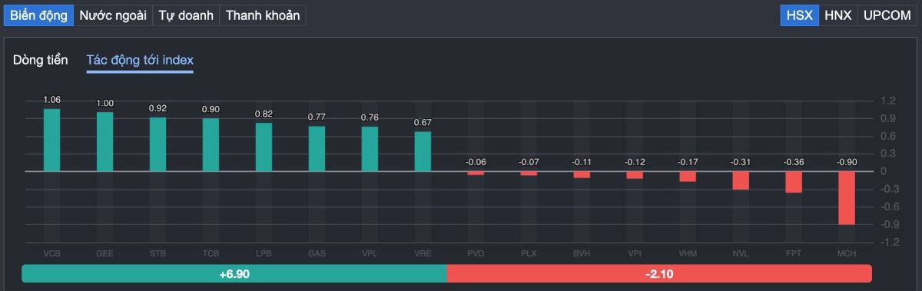Switch to the UPCOM exchange

887,15
